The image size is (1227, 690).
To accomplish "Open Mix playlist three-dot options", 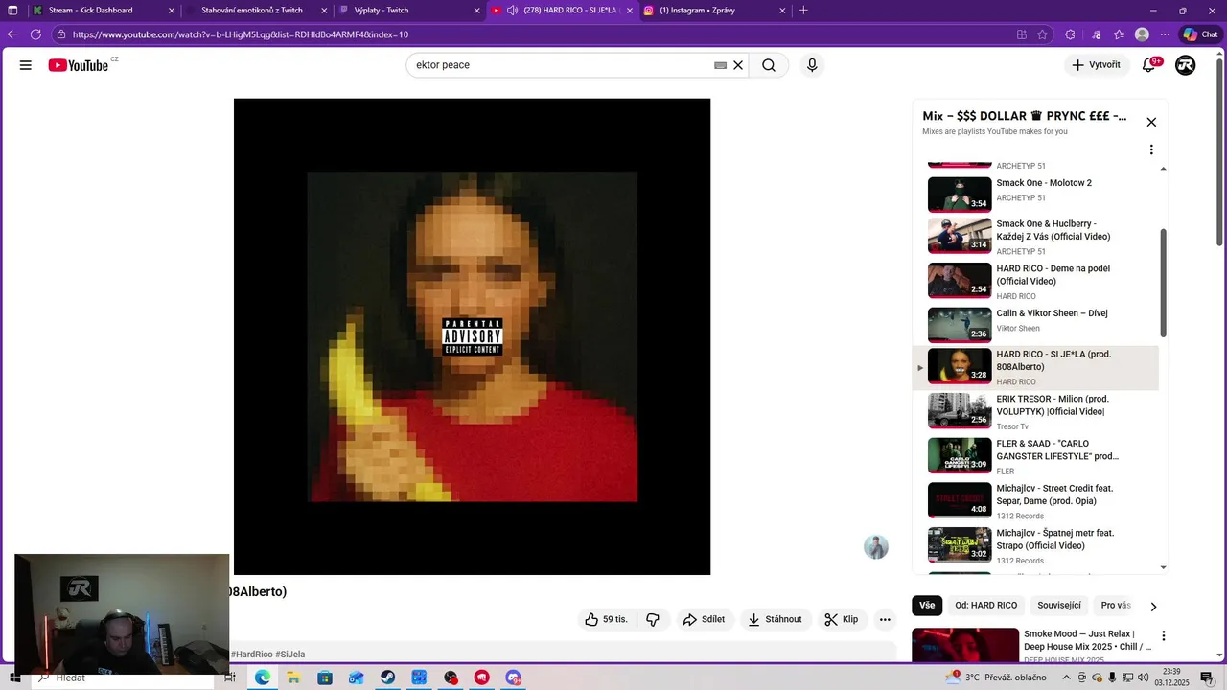I will click(x=1151, y=149).
